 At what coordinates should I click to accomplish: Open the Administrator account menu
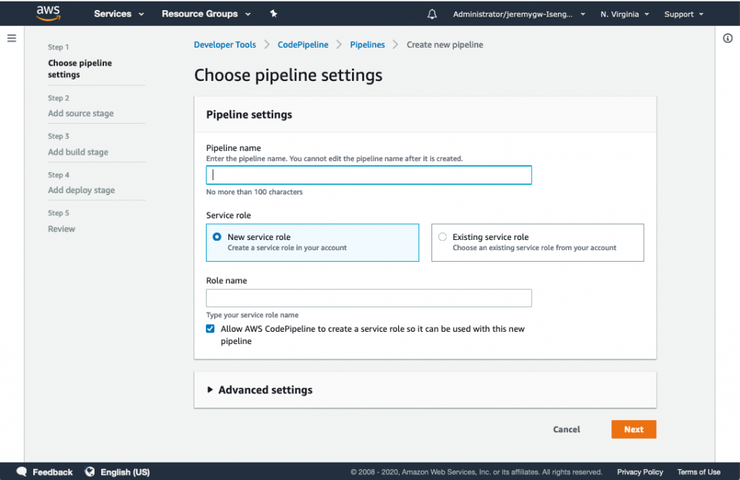pos(518,14)
